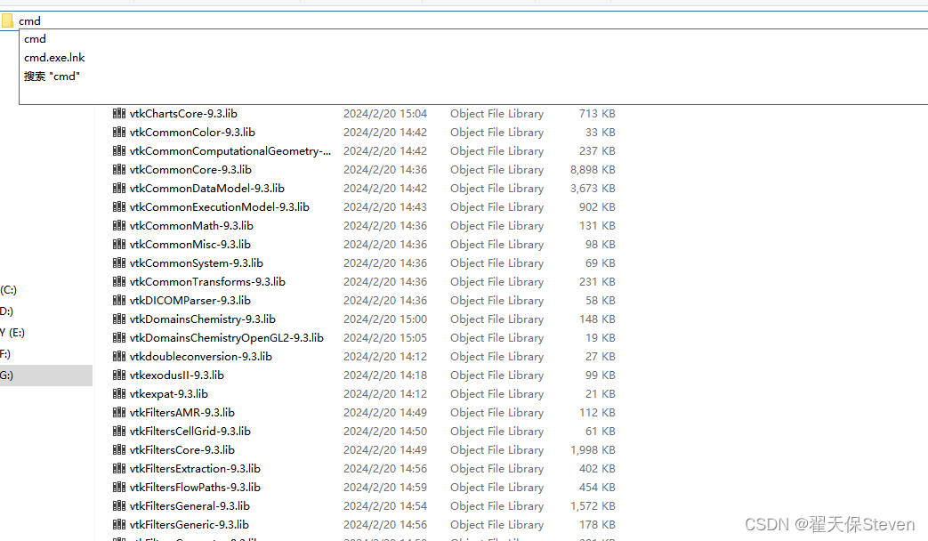Image resolution: width=928 pixels, height=541 pixels.
Task: Click the vtkFiltersAMR-9.3.lib library icon
Action: pyautogui.click(x=119, y=412)
